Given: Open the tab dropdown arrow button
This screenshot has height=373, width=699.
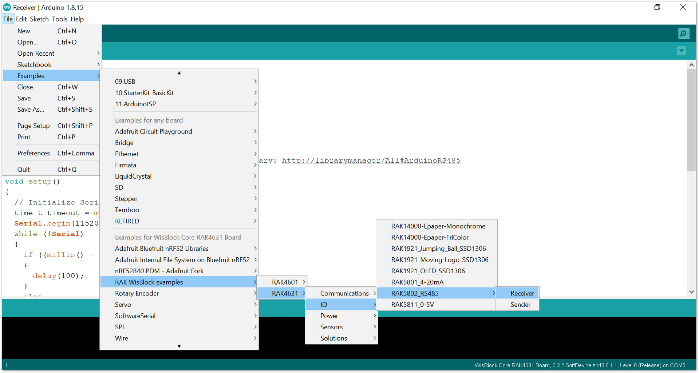Looking at the screenshot, I should tap(682, 51).
